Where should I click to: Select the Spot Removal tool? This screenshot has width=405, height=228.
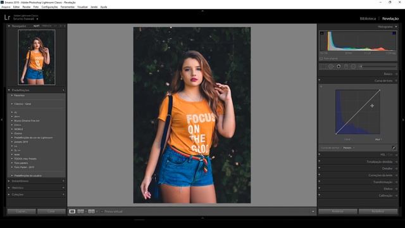(330, 66)
